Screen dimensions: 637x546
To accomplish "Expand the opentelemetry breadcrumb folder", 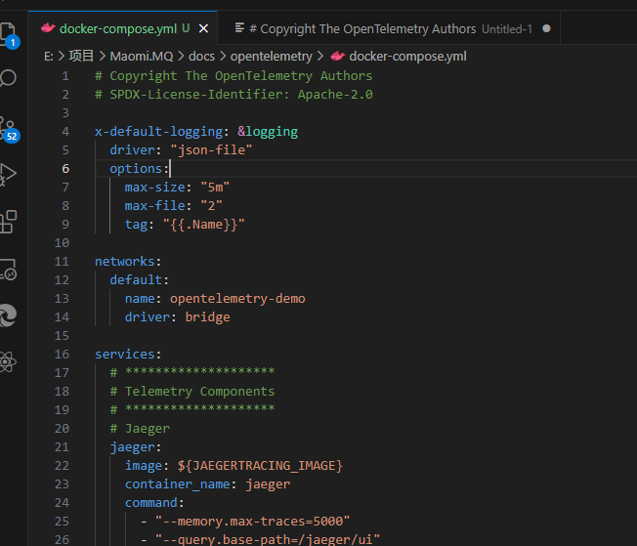I will pos(271,56).
